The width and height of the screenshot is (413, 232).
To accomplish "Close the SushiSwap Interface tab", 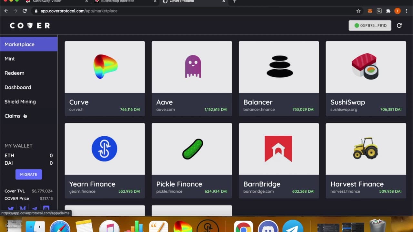I will click(x=155, y=2).
